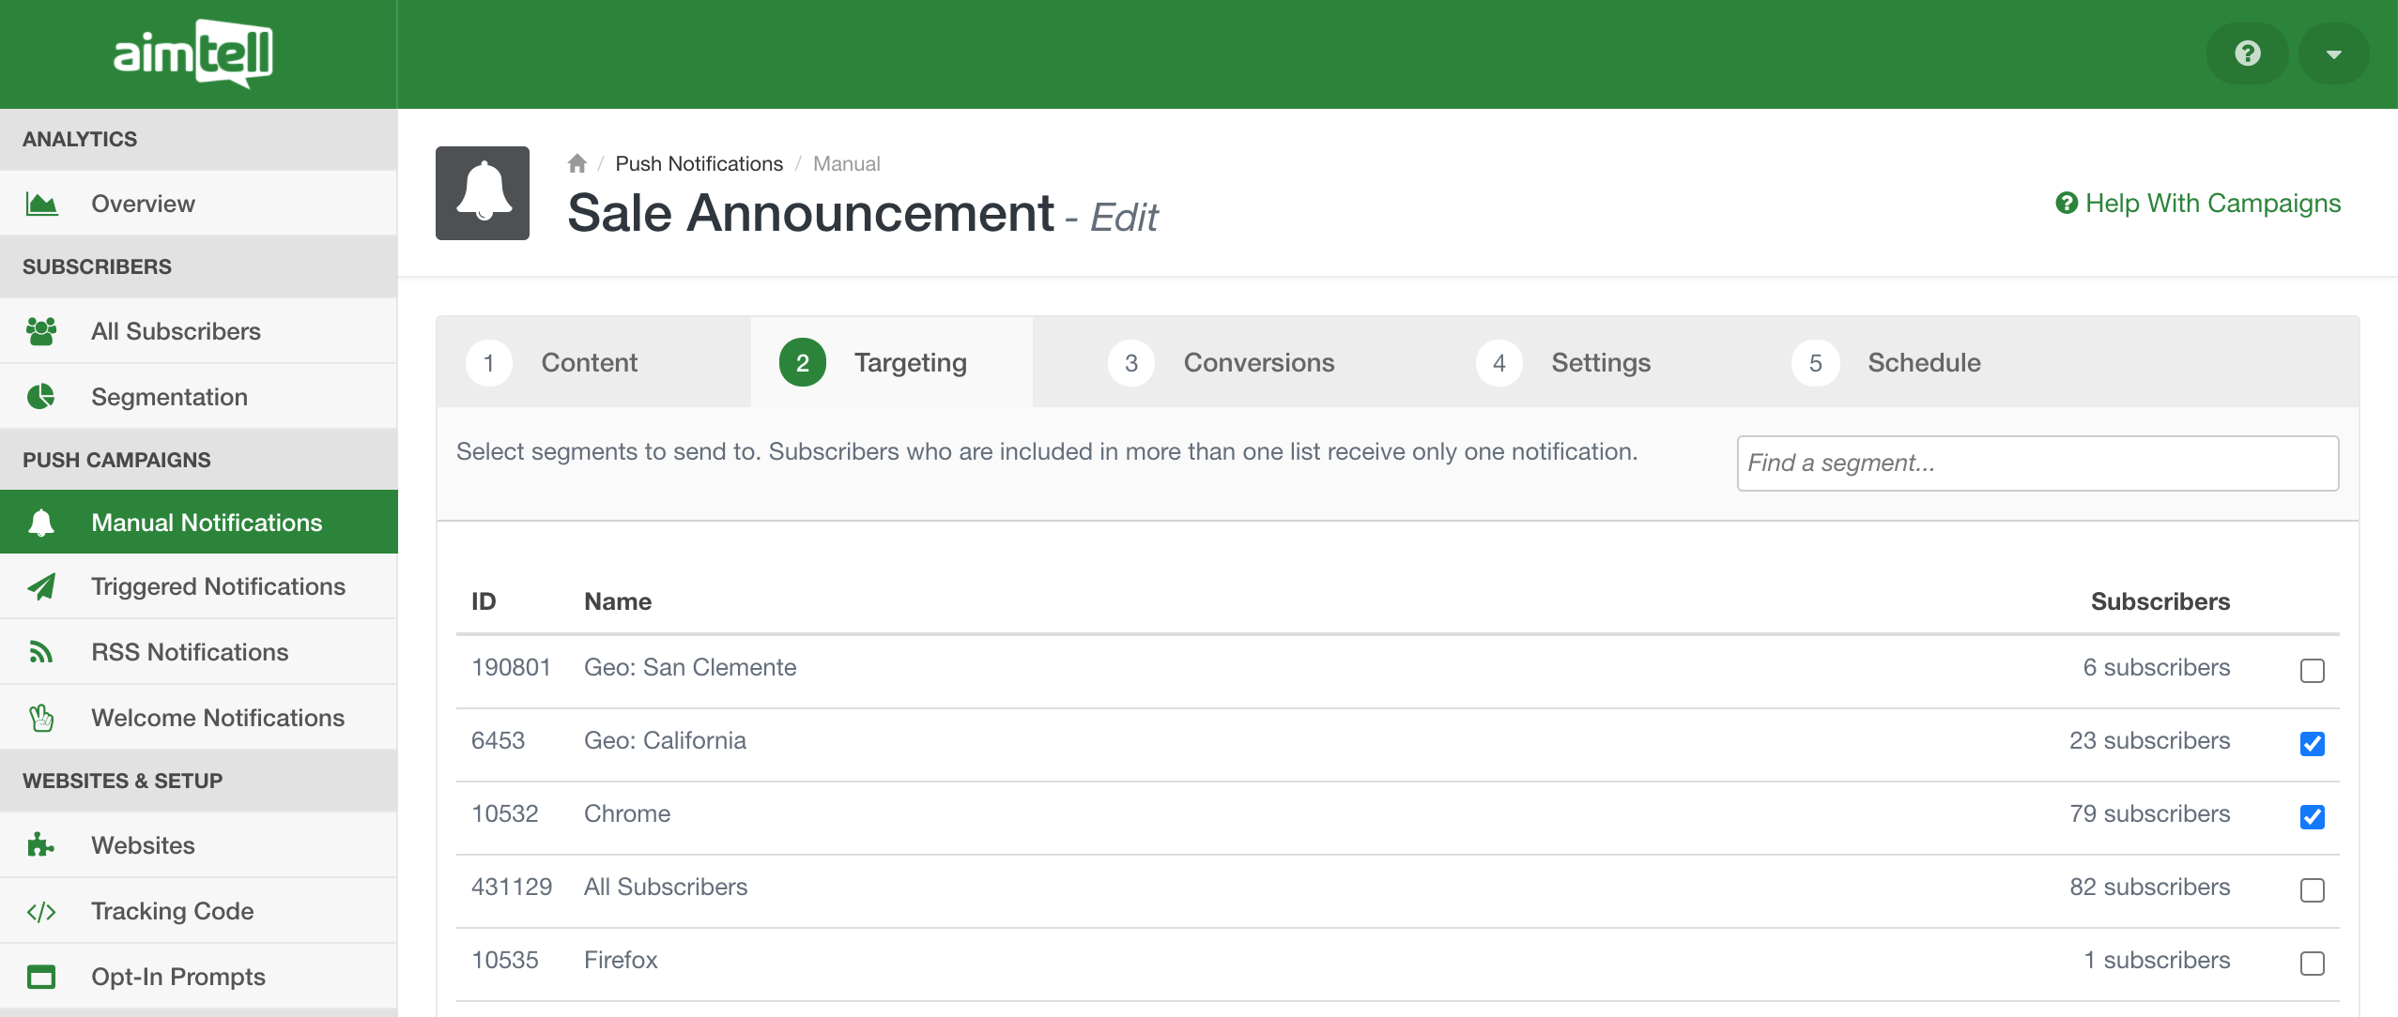2398x1017 pixels.
Task: Switch to the Conversions step tab
Action: 1257,362
